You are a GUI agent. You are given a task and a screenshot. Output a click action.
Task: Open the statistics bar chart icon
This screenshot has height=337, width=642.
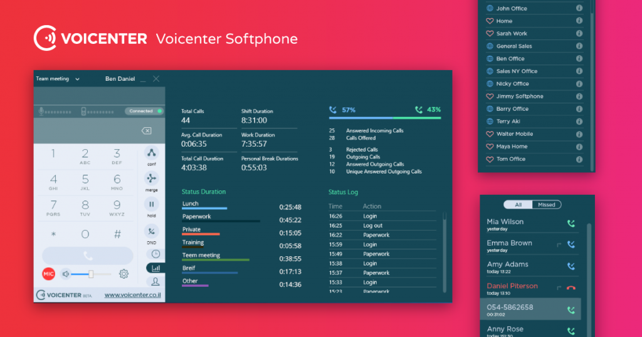pos(155,268)
